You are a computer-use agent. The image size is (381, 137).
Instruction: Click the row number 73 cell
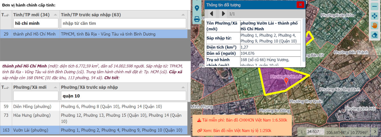pos(6,118)
